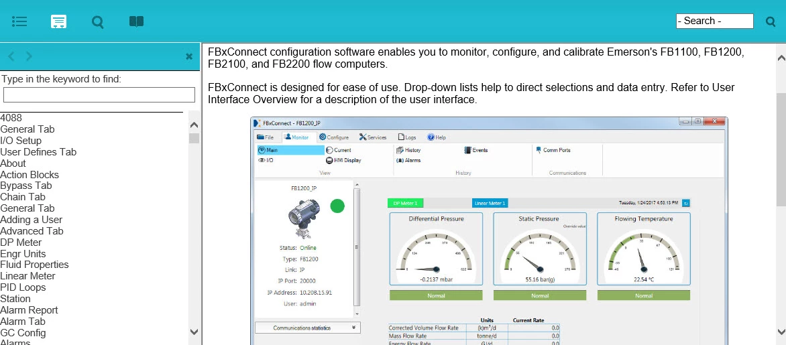Open the Bypass Tab entry

[26, 186]
